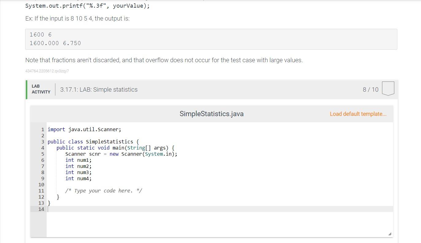Click the 8 / 10 score text

[x=370, y=89]
